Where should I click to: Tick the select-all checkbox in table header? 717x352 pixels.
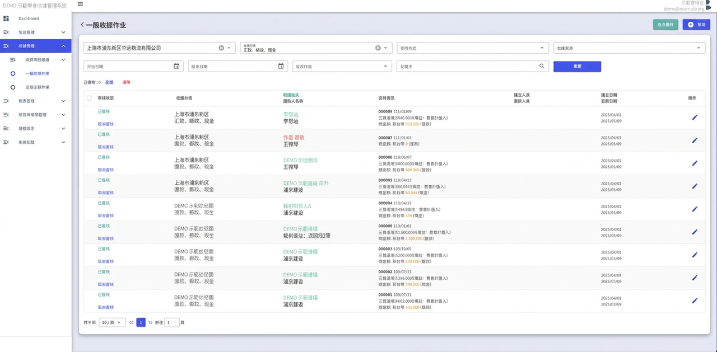point(89,98)
